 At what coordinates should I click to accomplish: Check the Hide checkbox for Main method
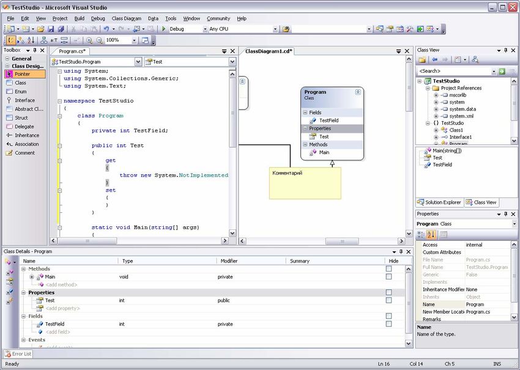(x=388, y=277)
